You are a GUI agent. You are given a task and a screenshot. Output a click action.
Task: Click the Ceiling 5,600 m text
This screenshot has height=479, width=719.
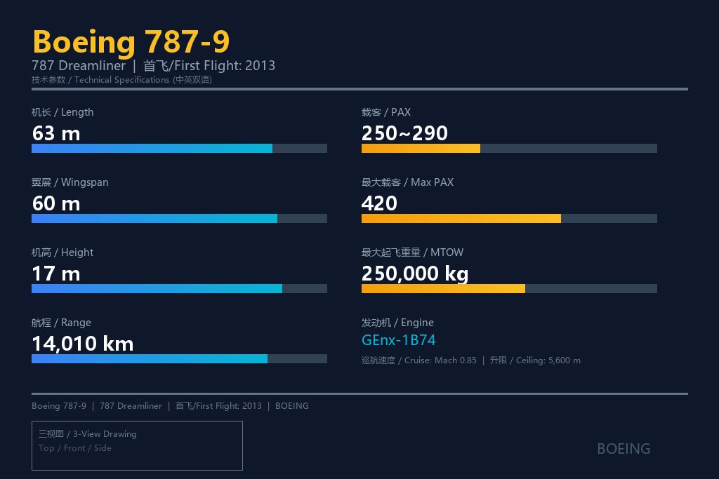[x=535, y=360]
